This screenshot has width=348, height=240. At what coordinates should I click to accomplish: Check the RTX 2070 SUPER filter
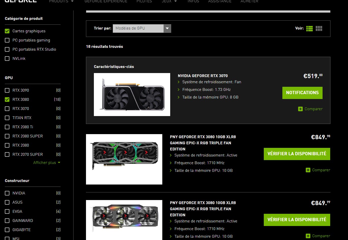point(7,154)
